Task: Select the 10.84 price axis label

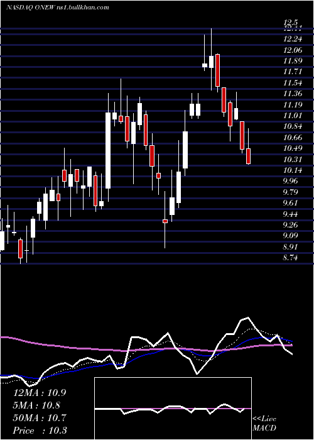Action: pos(293,126)
